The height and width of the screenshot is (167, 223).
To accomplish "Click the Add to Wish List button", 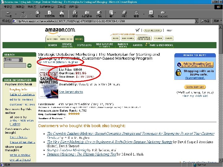I will click(x=195, y=87).
